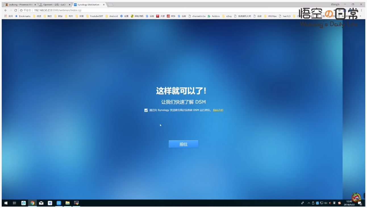
Task: Open the statistics privacy statement link
Action: [x=218, y=110]
